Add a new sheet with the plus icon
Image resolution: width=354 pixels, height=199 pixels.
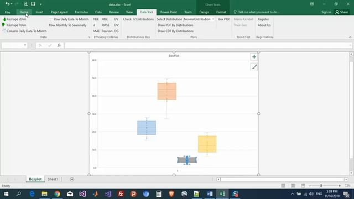(x=72, y=179)
